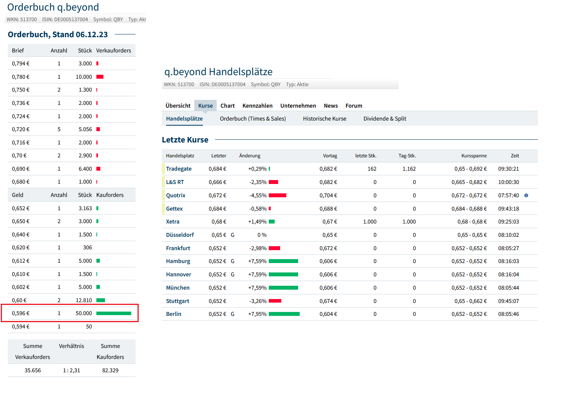Click the Orderbuch q.beyond title

[53, 7]
